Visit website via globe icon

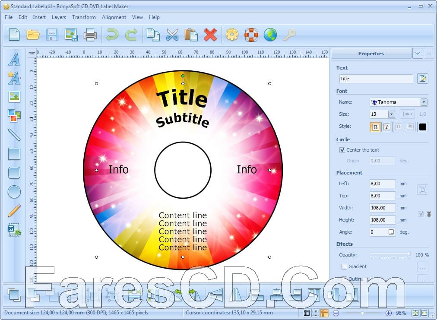(270, 35)
